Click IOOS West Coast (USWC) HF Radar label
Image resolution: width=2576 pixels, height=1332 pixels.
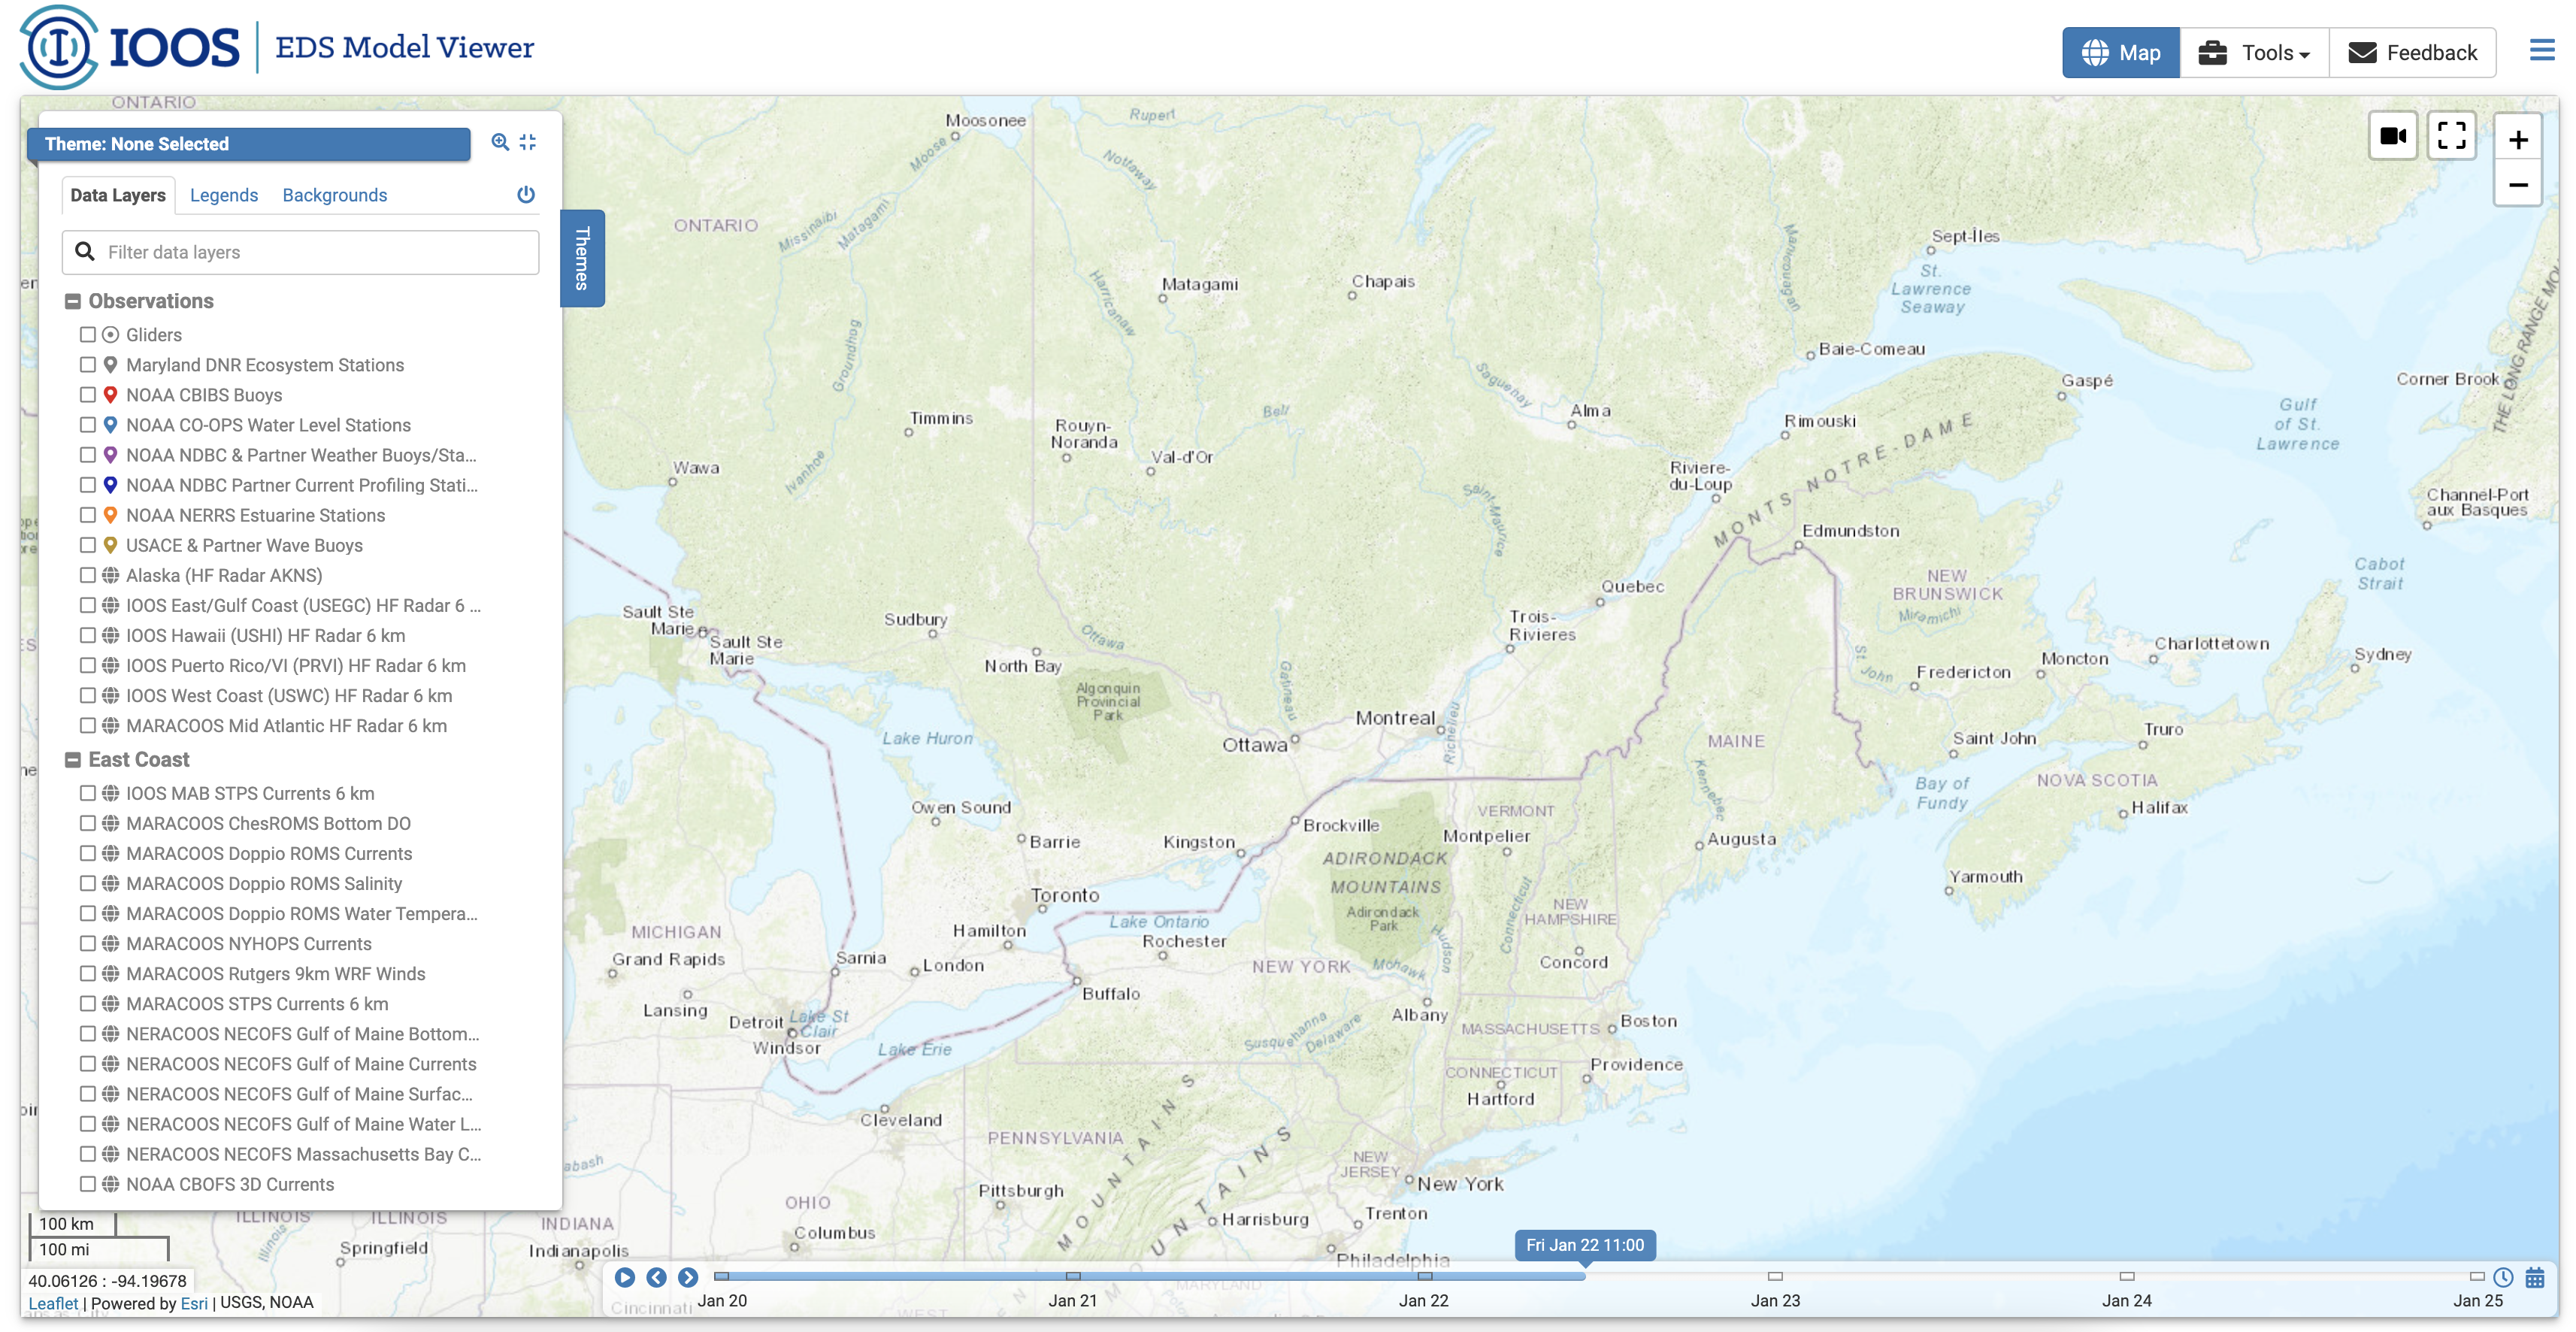(x=289, y=696)
